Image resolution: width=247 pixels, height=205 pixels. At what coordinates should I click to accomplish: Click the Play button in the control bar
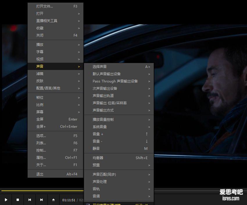coord(6,200)
